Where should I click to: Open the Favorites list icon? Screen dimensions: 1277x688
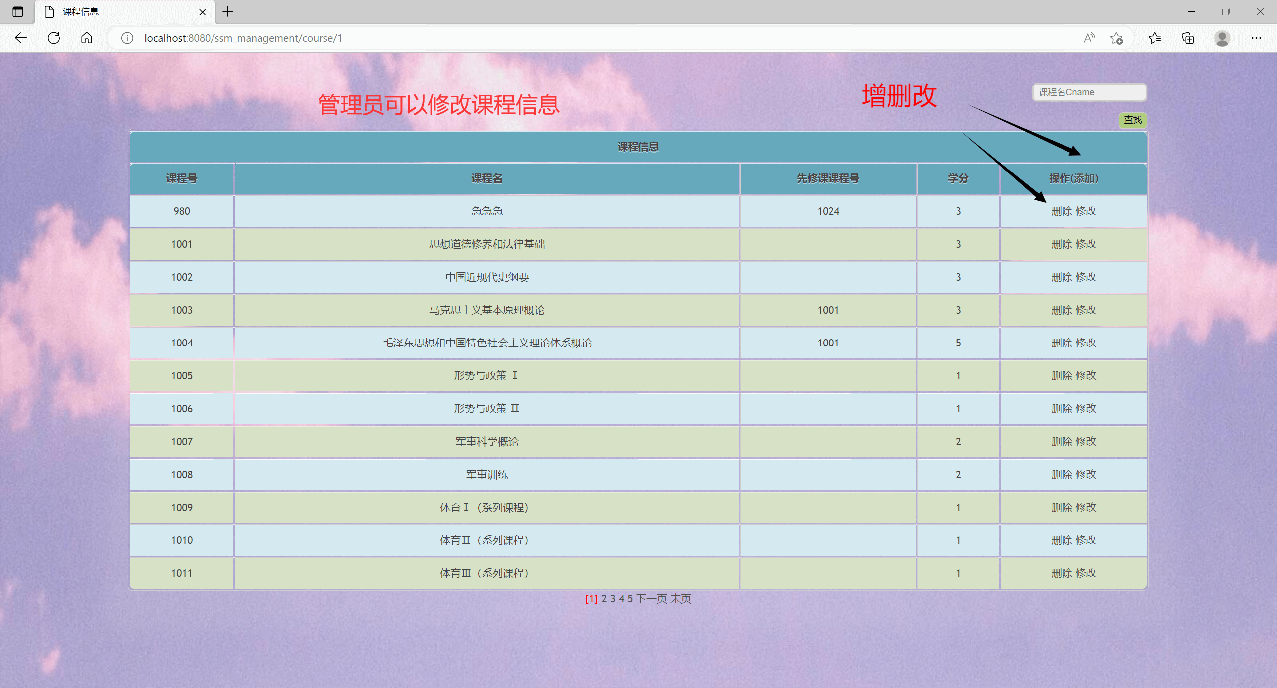coord(1155,38)
